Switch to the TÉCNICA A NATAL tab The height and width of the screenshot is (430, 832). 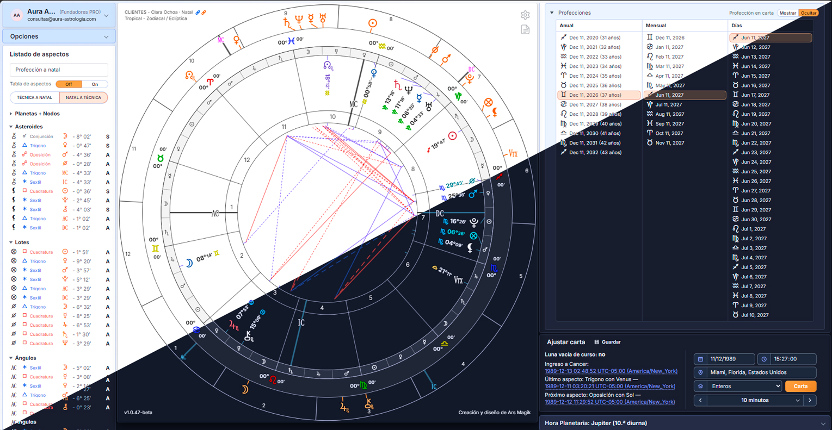tap(34, 98)
